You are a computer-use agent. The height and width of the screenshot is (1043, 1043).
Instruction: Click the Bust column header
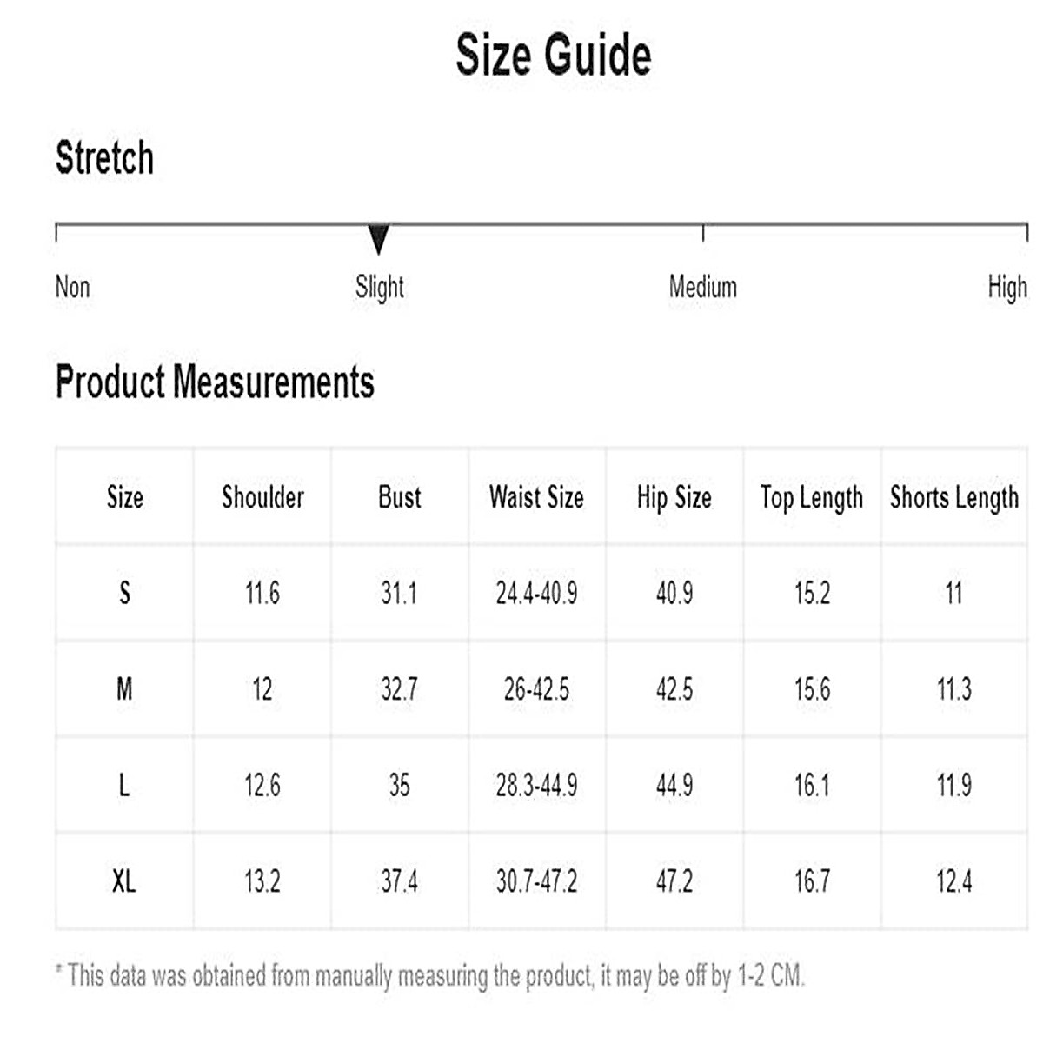click(400, 497)
